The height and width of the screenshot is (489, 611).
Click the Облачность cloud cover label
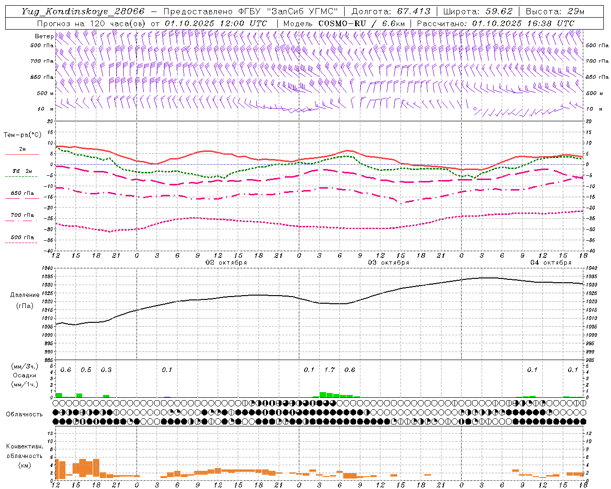24,414
